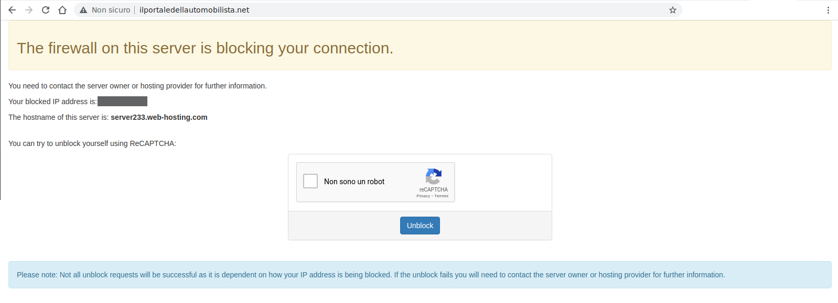This screenshot has height=303, width=838.
Task: Open the browser home page
Action: [x=62, y=10]
